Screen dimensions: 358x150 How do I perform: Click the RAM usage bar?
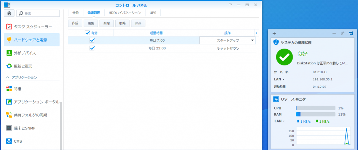(x=316, y=114)
